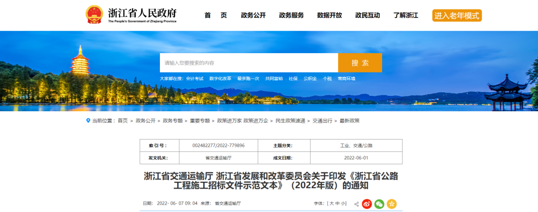Search hot topic 共同富裕
Screen dimensions: 538x212
click(274, 78)
